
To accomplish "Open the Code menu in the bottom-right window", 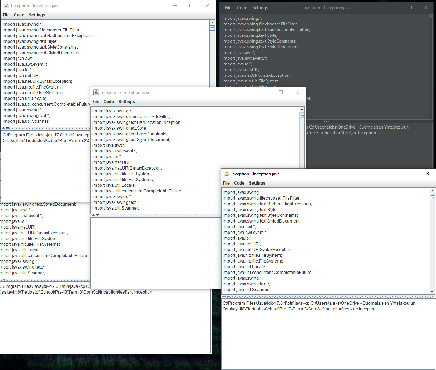I will [239, 183].
